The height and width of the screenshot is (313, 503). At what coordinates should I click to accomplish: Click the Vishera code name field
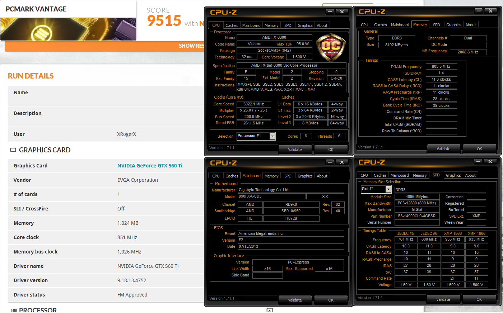(x=255, y=44)
